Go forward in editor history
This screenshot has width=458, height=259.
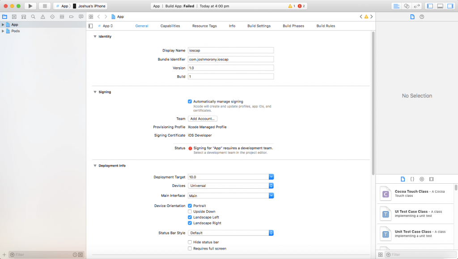coord(106,17)
